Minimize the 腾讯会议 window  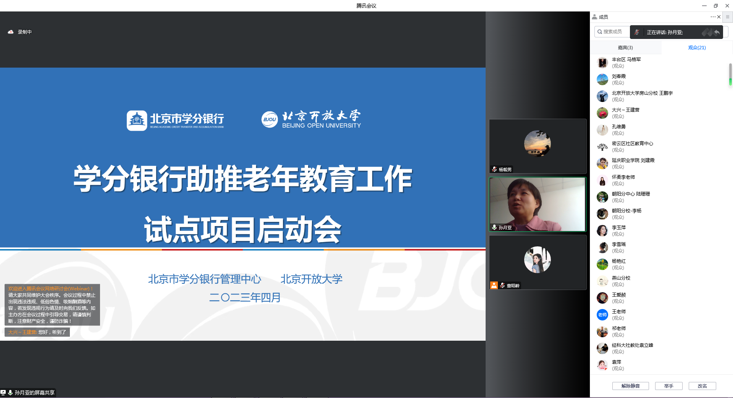coord(704,6)
